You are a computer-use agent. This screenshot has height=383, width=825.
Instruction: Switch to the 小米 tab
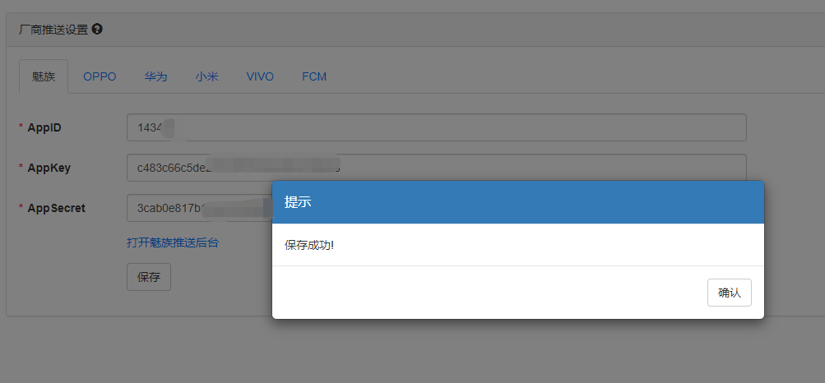coord(206,76)
